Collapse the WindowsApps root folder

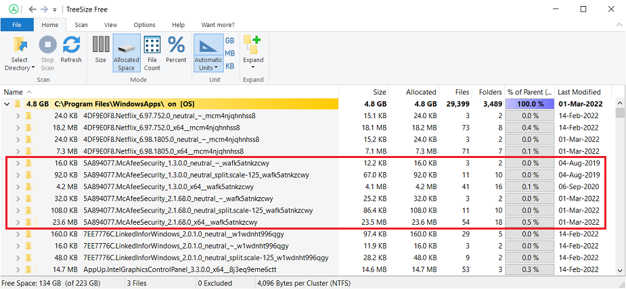[6, 104]
